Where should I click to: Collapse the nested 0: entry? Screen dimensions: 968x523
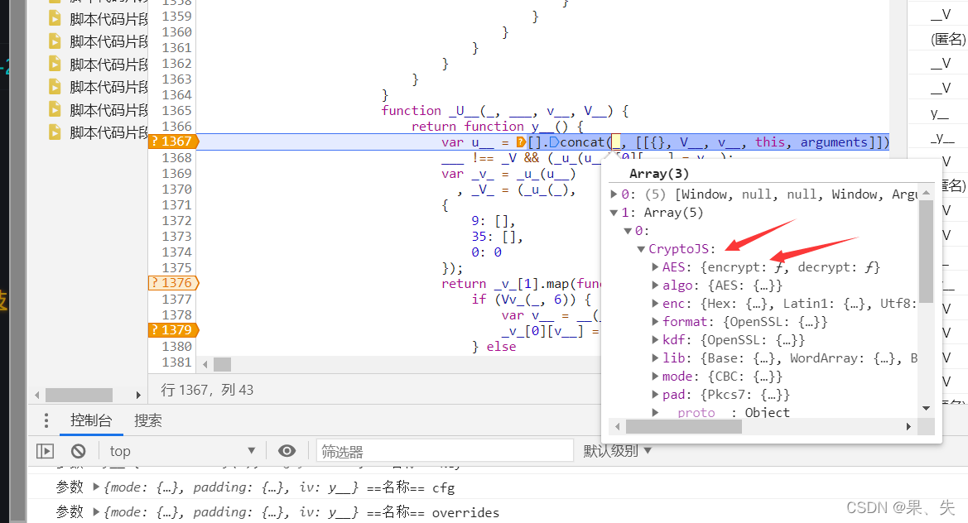click(628, 231)
